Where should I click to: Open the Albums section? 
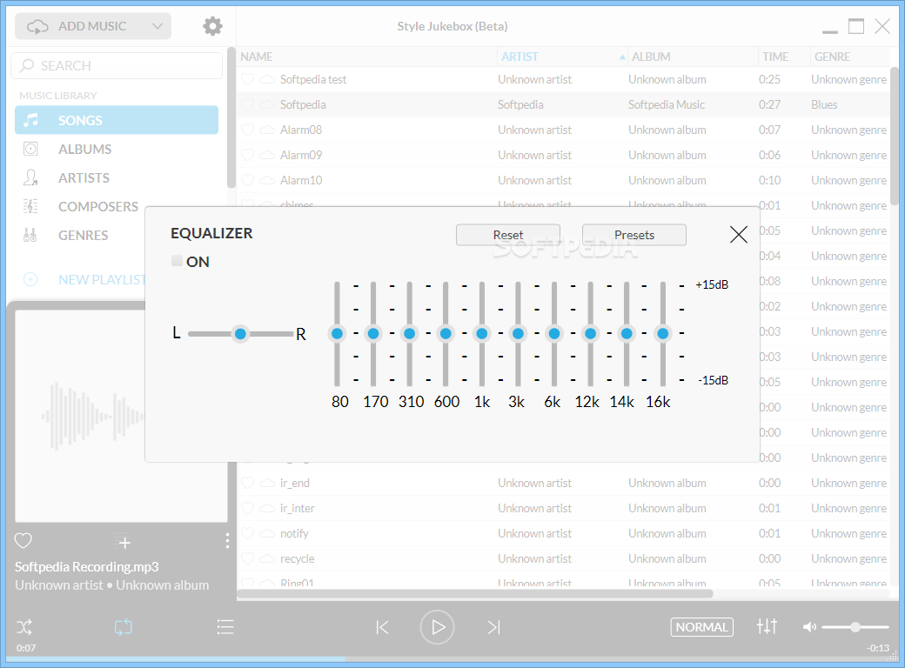click(84, 149)
